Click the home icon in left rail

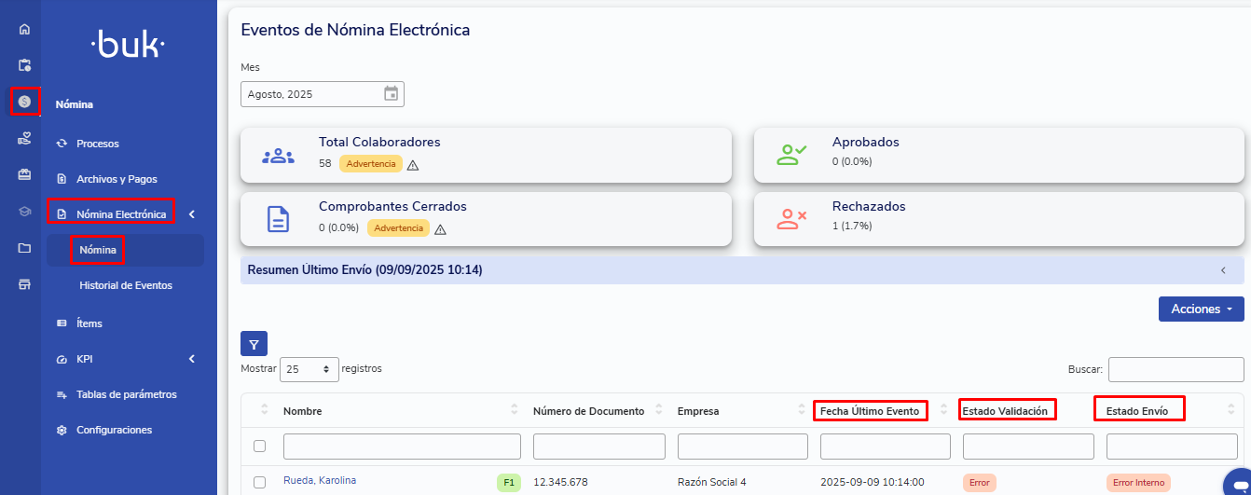pos(24,29)
